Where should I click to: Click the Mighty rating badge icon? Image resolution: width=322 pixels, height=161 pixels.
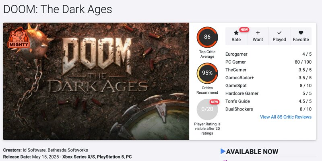tap(19, 38)
